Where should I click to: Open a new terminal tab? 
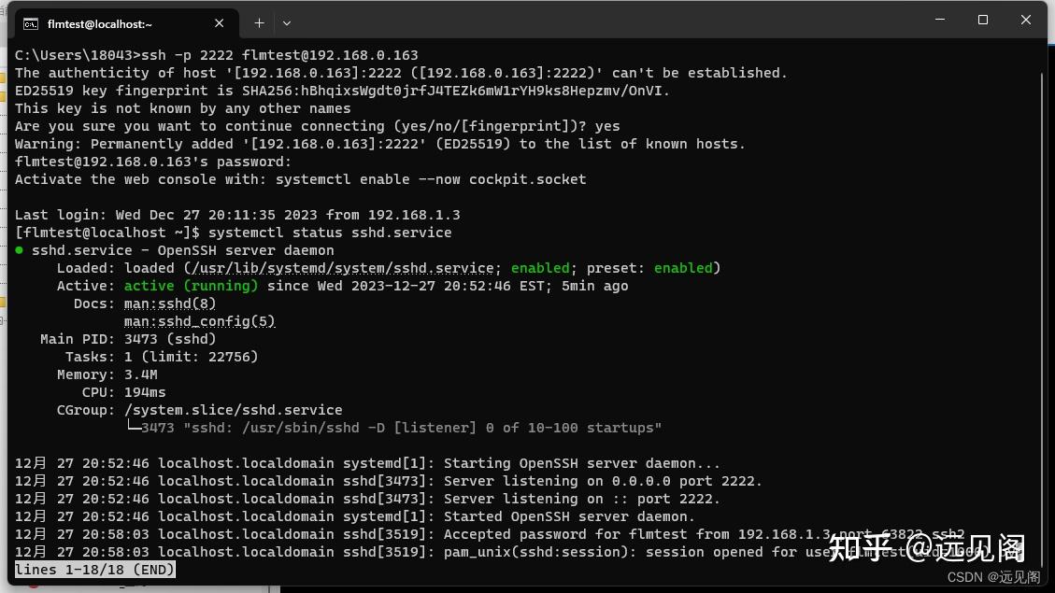(259, 23)
